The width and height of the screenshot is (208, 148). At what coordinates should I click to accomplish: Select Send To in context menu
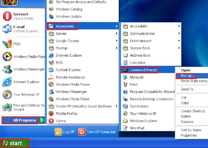pos(187,89)
